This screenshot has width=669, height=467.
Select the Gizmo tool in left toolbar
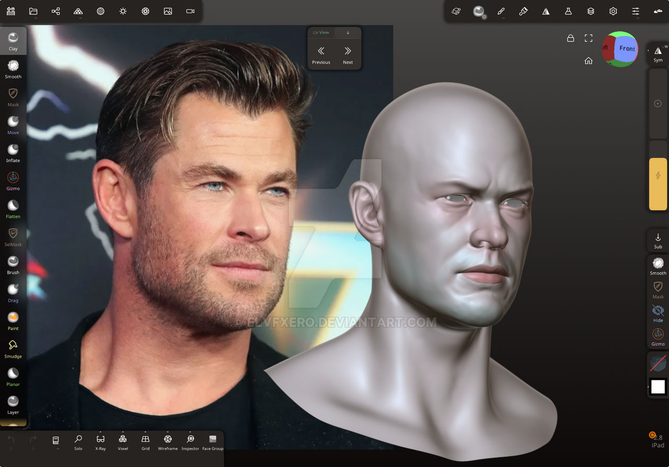click(x=13, y=181)
